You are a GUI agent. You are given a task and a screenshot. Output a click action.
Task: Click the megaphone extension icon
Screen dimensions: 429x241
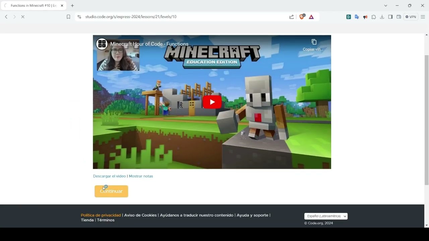(x=365, y=17)
